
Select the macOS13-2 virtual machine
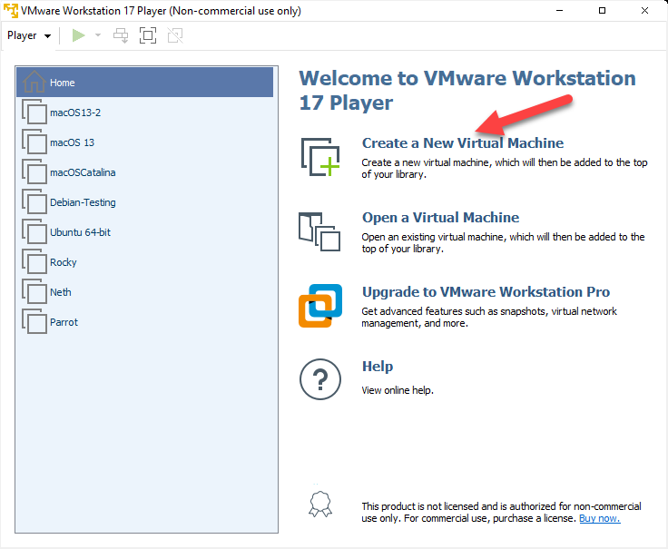pos(74,113)
